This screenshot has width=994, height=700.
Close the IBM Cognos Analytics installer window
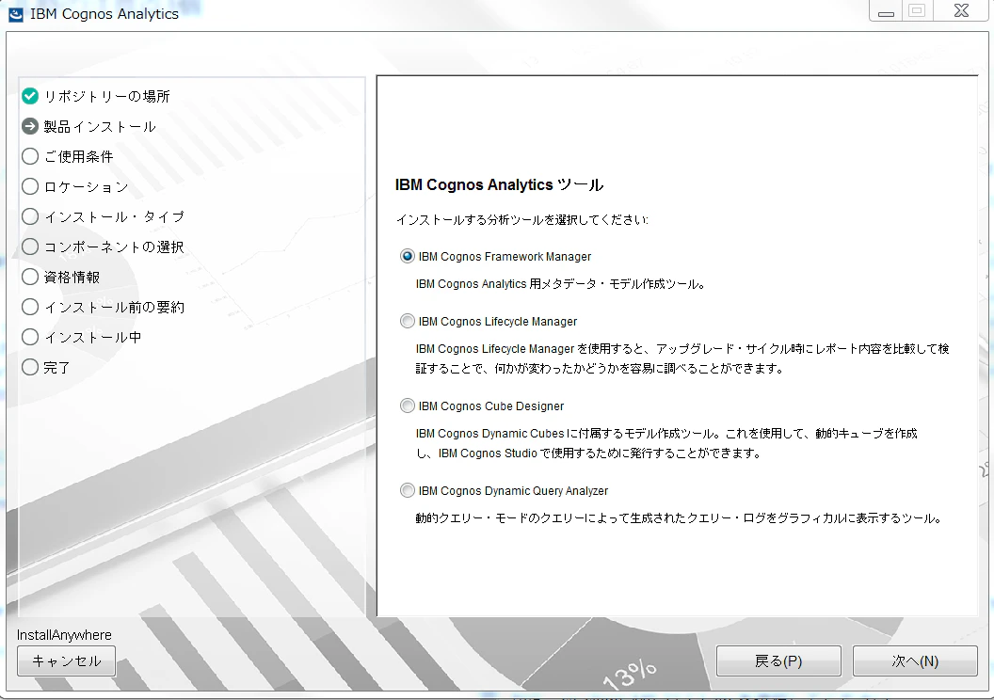point(961,11)
